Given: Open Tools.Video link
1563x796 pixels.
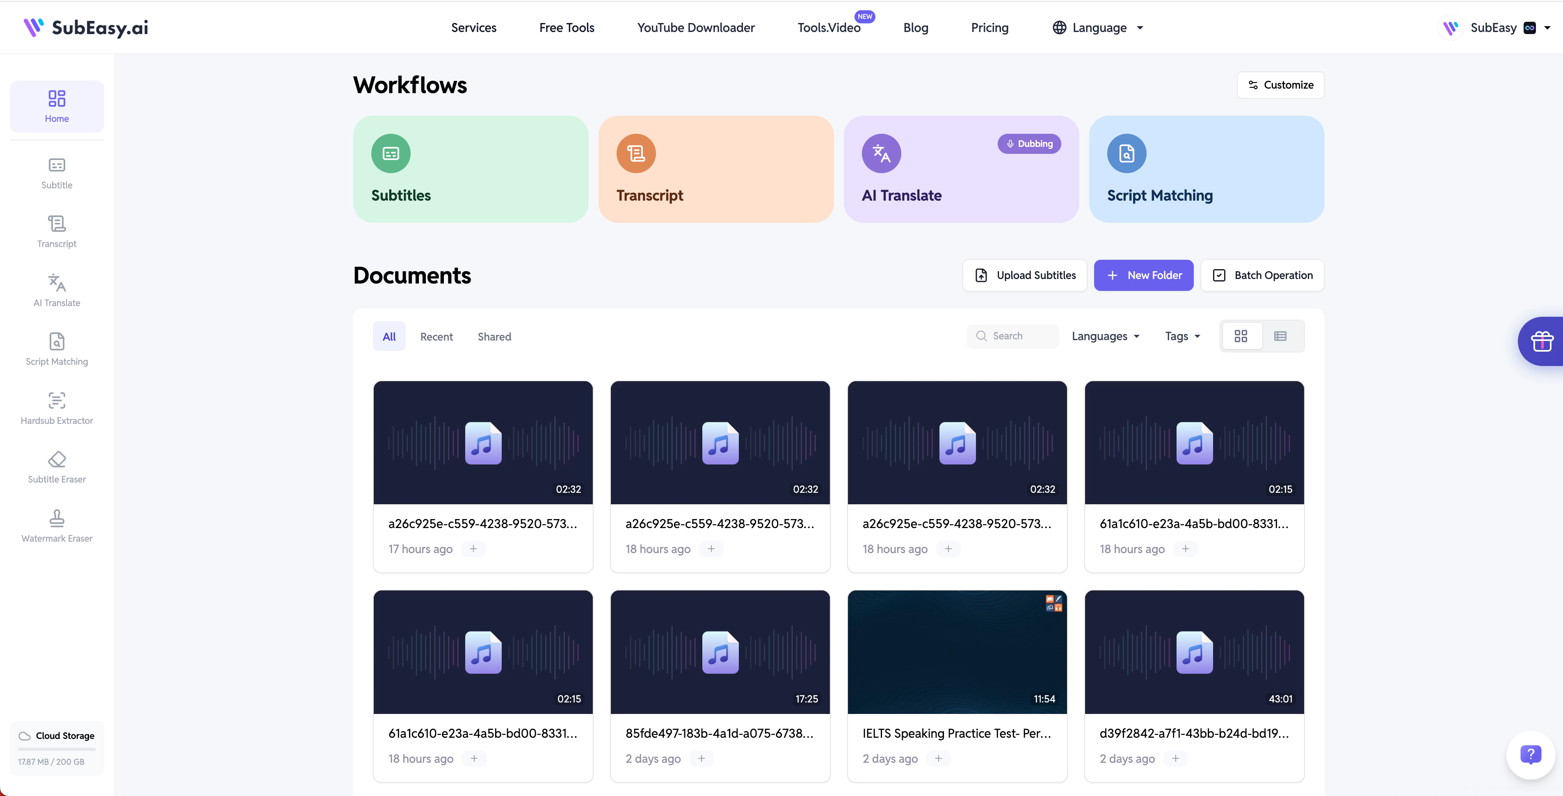Looking at the screenshot, I should tap(829, 27).
